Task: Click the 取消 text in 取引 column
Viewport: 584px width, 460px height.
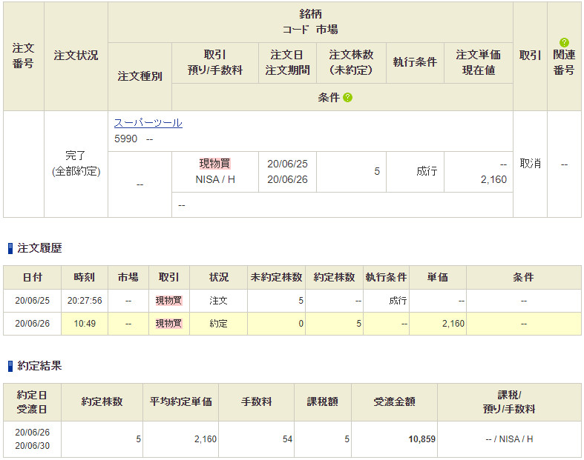Action: click(x=530, y=164)
